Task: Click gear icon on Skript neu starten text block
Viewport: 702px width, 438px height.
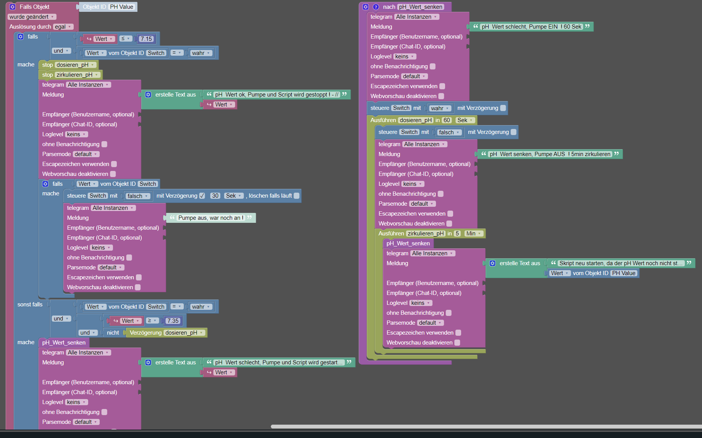Action: tap(493, 263)
